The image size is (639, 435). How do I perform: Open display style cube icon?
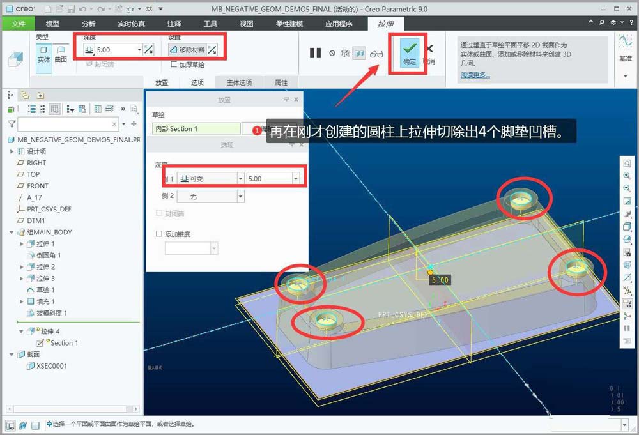click(627, 227)
